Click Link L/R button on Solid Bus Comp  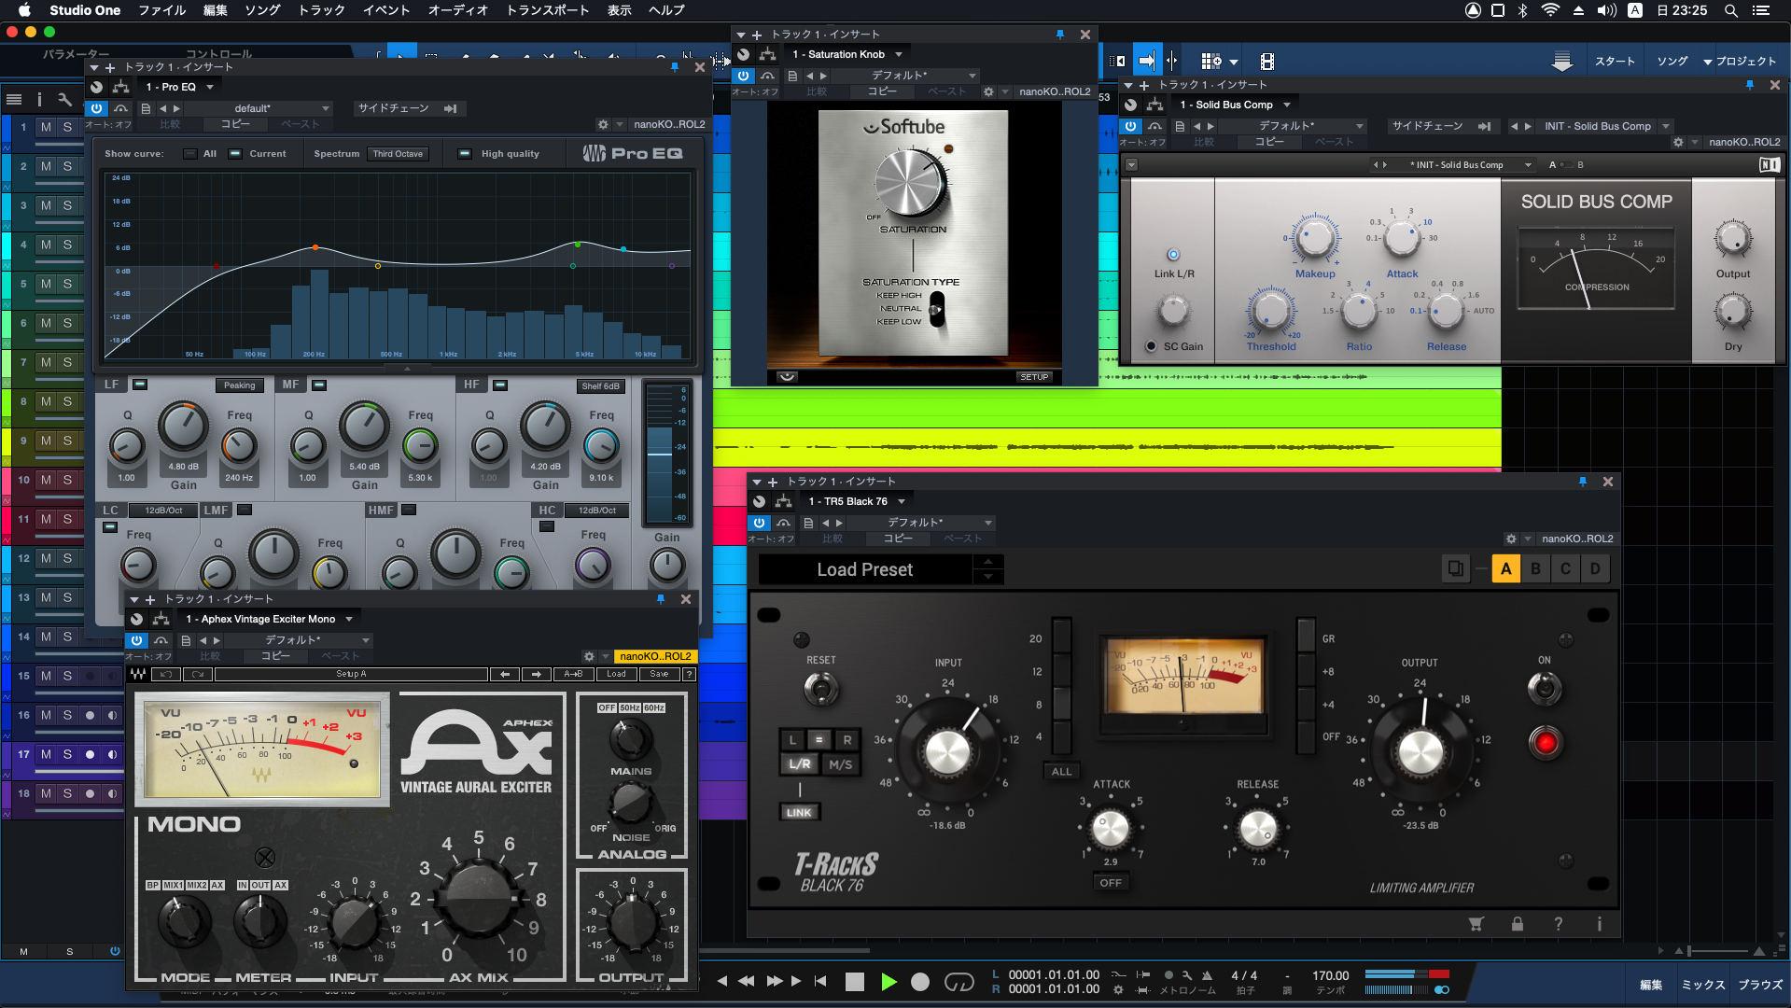(1173, 255)
